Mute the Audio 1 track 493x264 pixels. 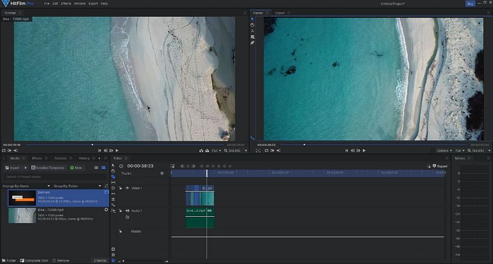pos(127,211)
